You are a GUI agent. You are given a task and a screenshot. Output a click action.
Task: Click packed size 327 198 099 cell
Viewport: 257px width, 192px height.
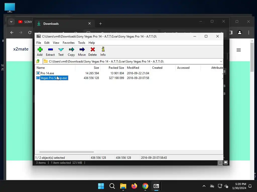pyautogui.click(x=116, y=78)
